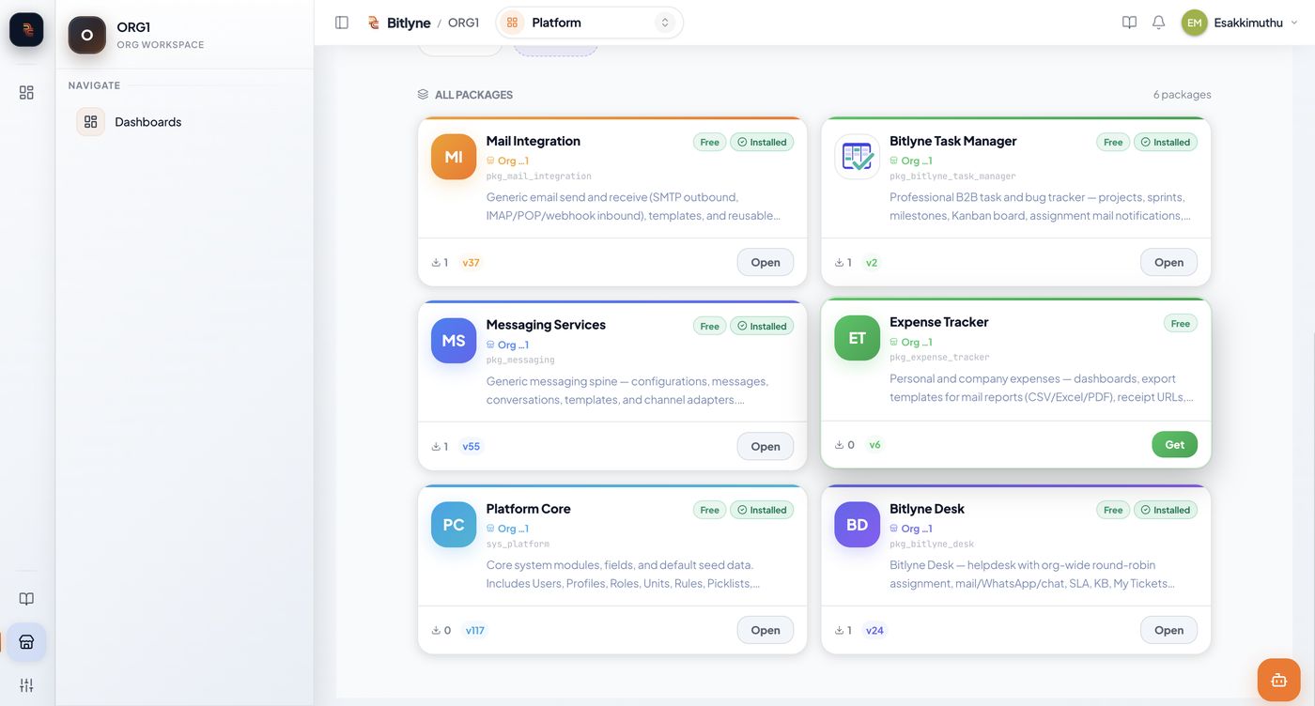Open the Mail Integration package

tap(765, 263)
